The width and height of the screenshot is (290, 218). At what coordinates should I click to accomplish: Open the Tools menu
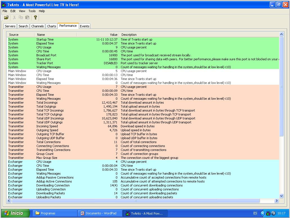[32, 11]
